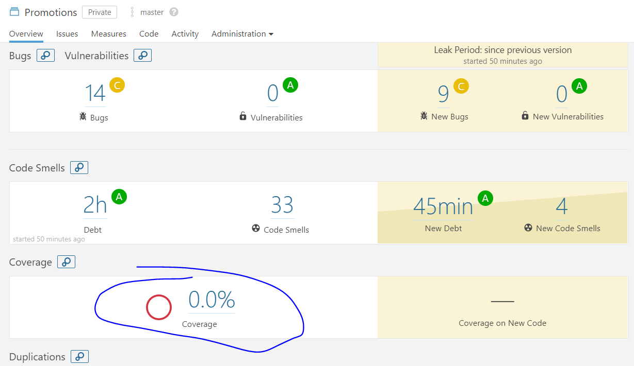The height and width of the screenshot is (366, 634).
Task: Click the A badge beside New Vulnerabilities
Action: (579, 85)
